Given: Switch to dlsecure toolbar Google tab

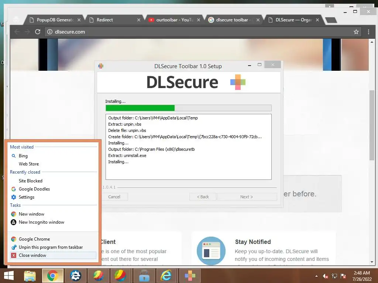Looking at the screenshot, I should point(233,20).
